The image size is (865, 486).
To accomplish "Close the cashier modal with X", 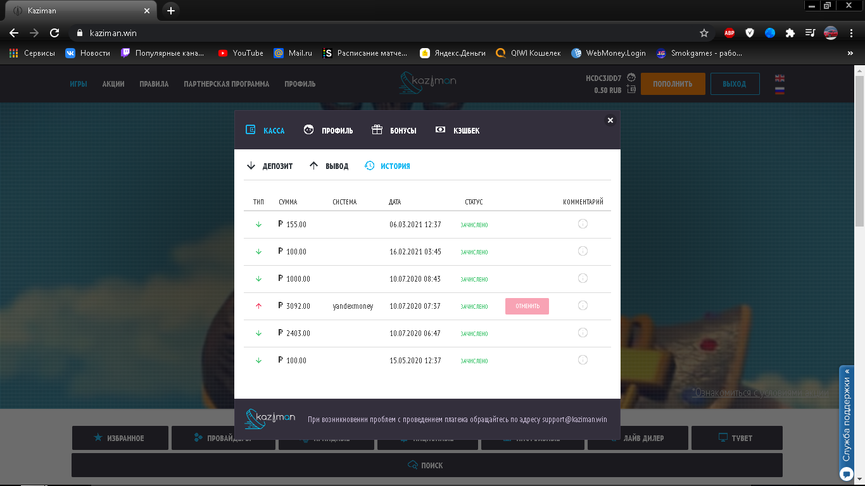I will (x=610, y=120).
